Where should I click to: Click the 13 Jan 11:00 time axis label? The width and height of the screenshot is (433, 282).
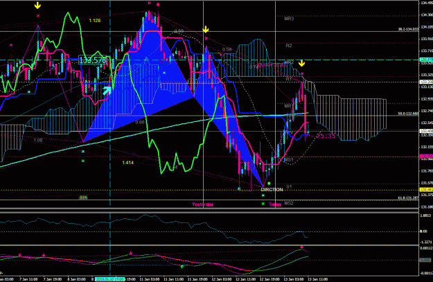click(x=317, y=279)
